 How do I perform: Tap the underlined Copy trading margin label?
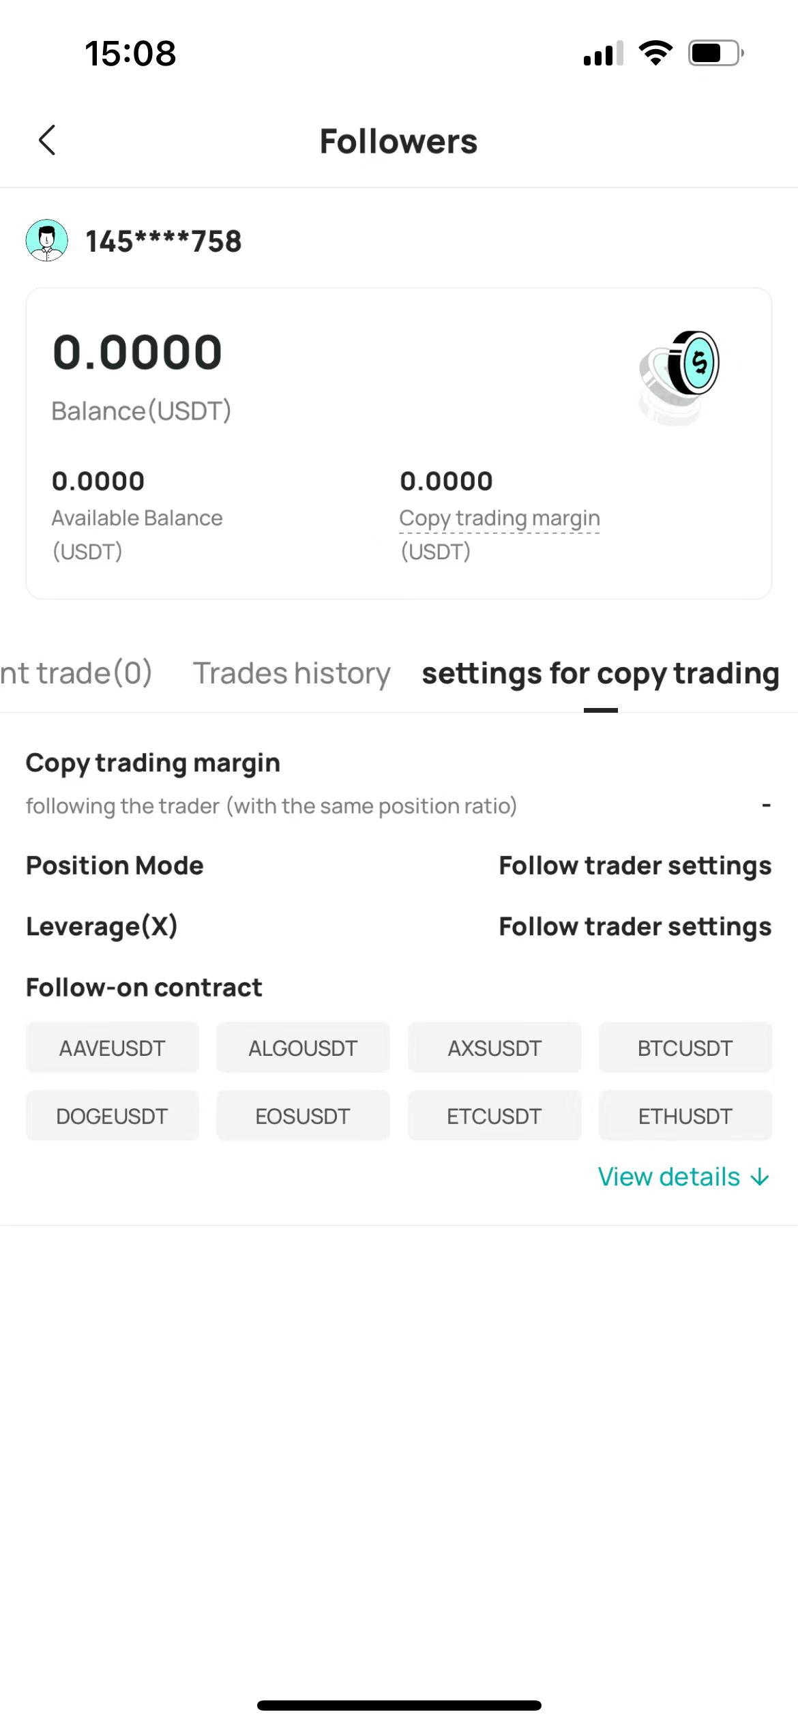click(499, 518)
